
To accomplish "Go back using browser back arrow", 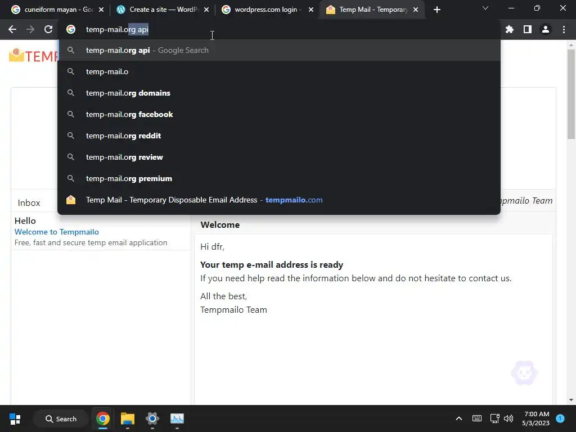I will 12,29.
